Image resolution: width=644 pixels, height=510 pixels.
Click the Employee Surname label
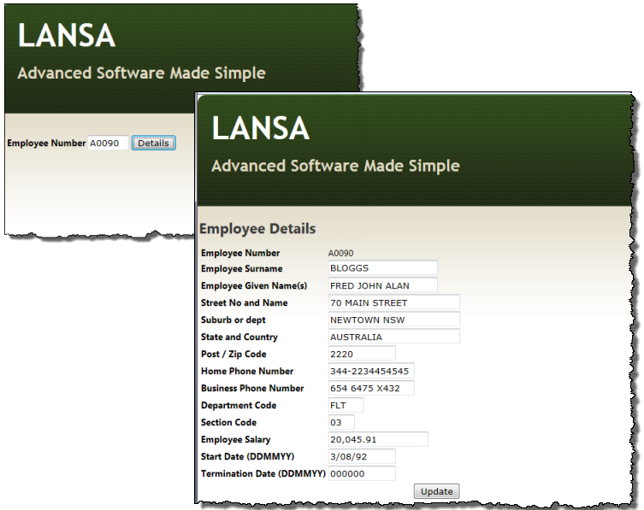pos(241,269)
